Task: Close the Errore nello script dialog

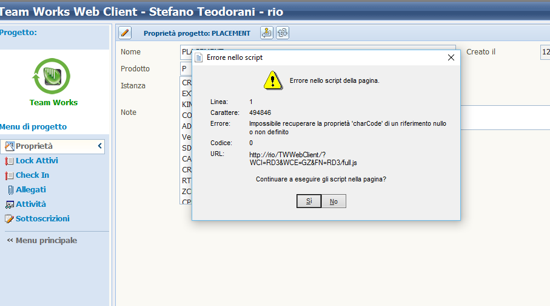Action: (451, 57)
